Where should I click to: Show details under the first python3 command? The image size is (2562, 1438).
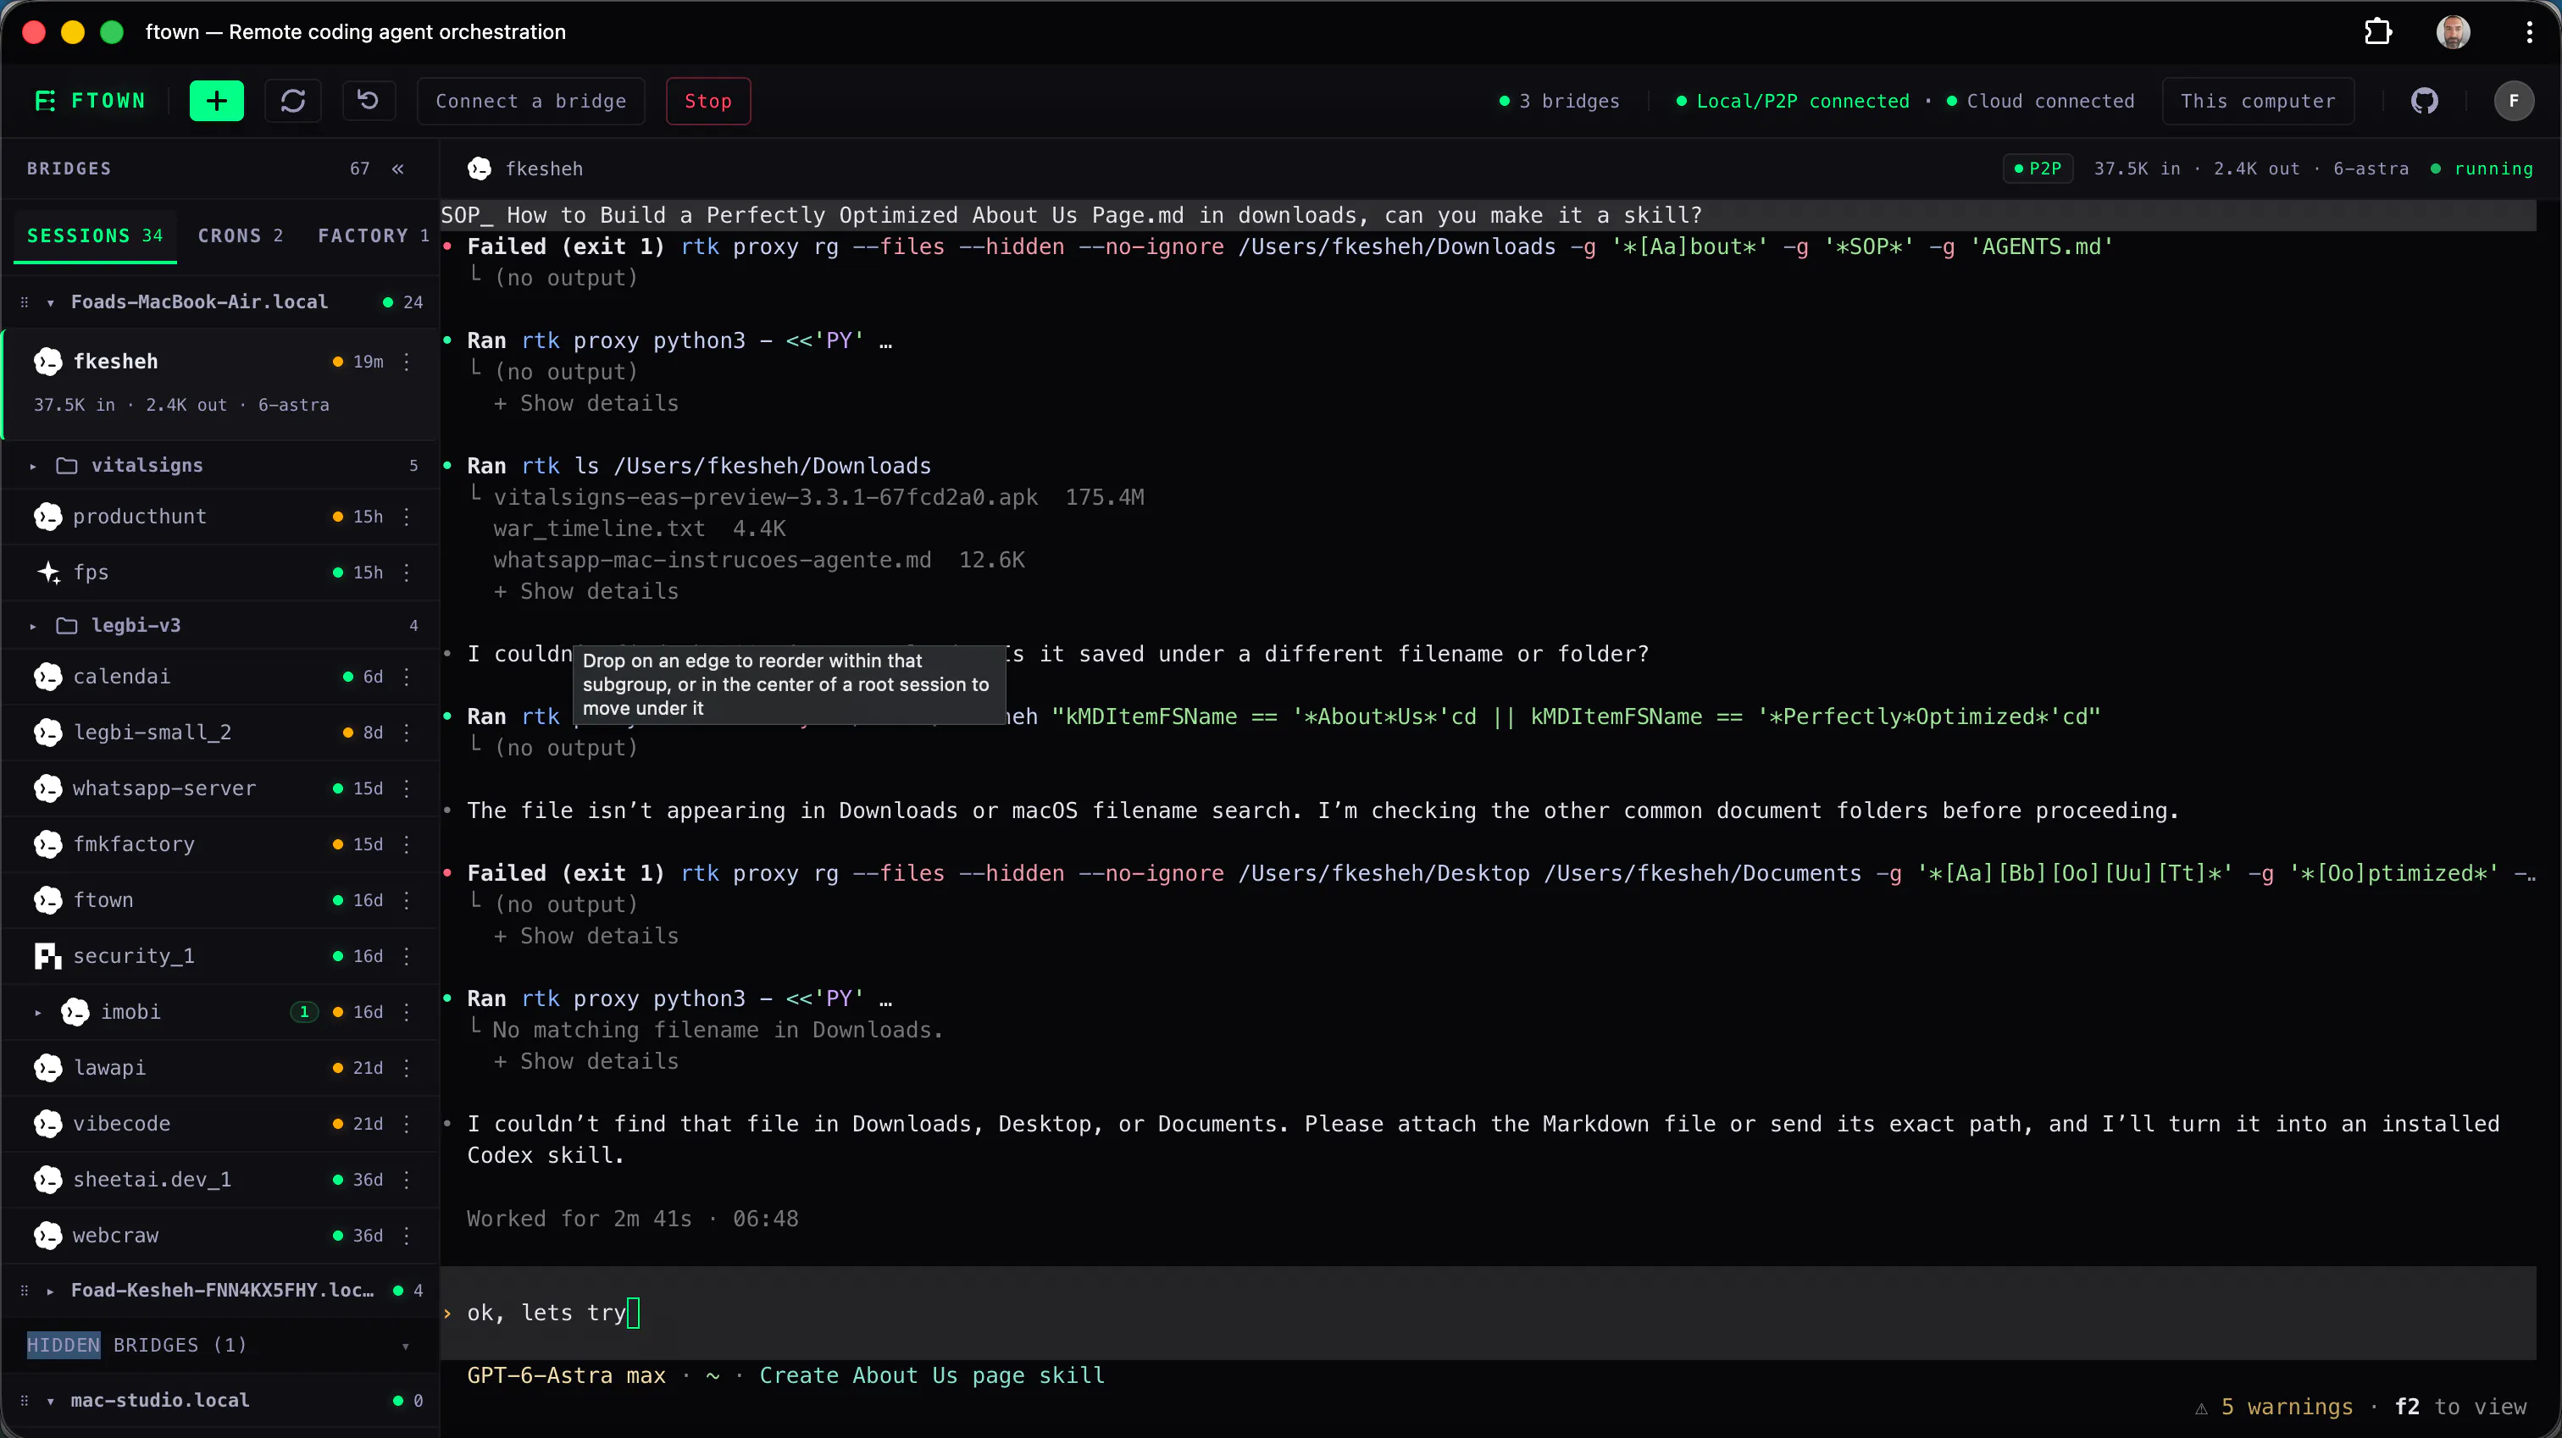(x=587, y=404)
